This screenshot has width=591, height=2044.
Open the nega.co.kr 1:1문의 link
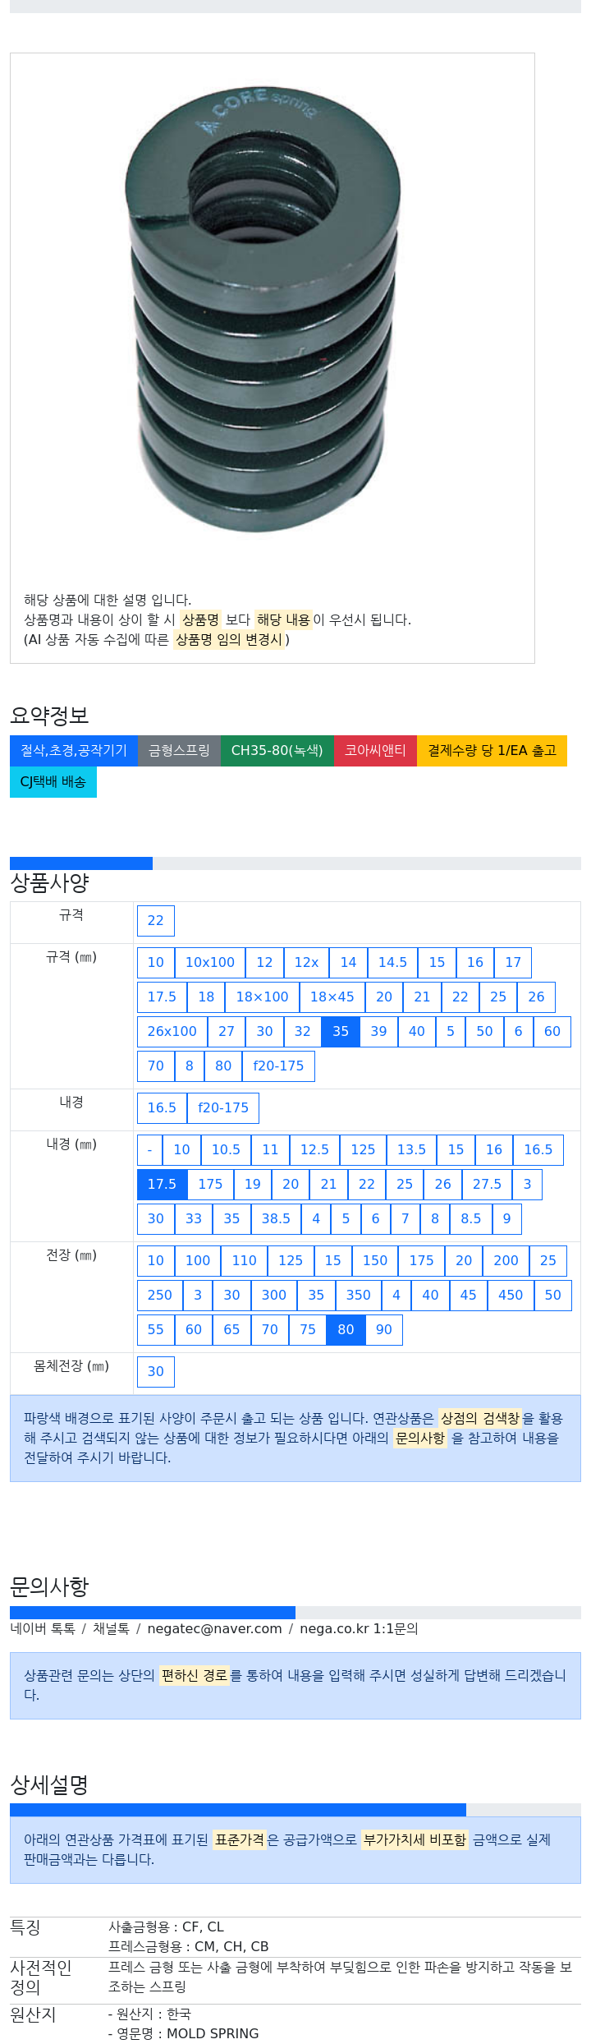(x=359, y=1628)
